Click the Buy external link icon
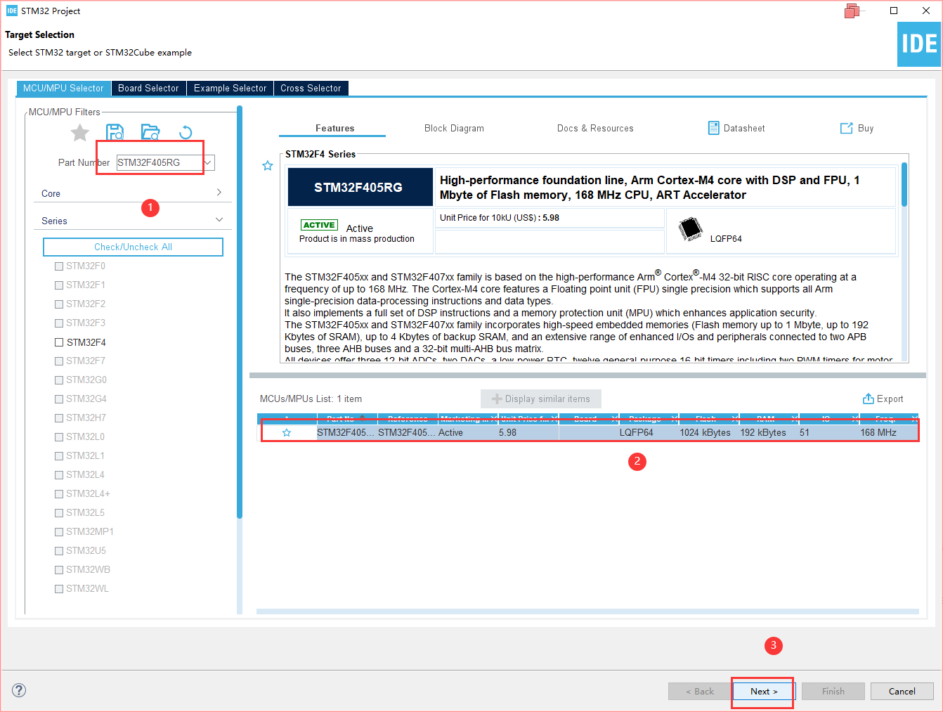943x712 pixels. 846,128
